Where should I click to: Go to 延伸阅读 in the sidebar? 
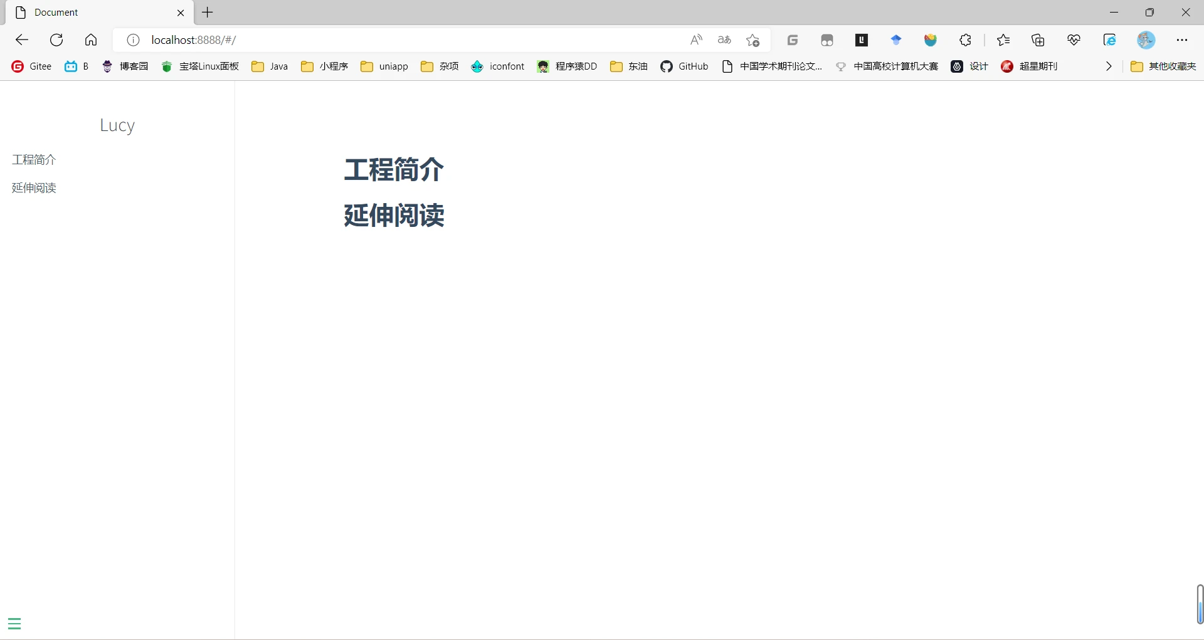34,188
